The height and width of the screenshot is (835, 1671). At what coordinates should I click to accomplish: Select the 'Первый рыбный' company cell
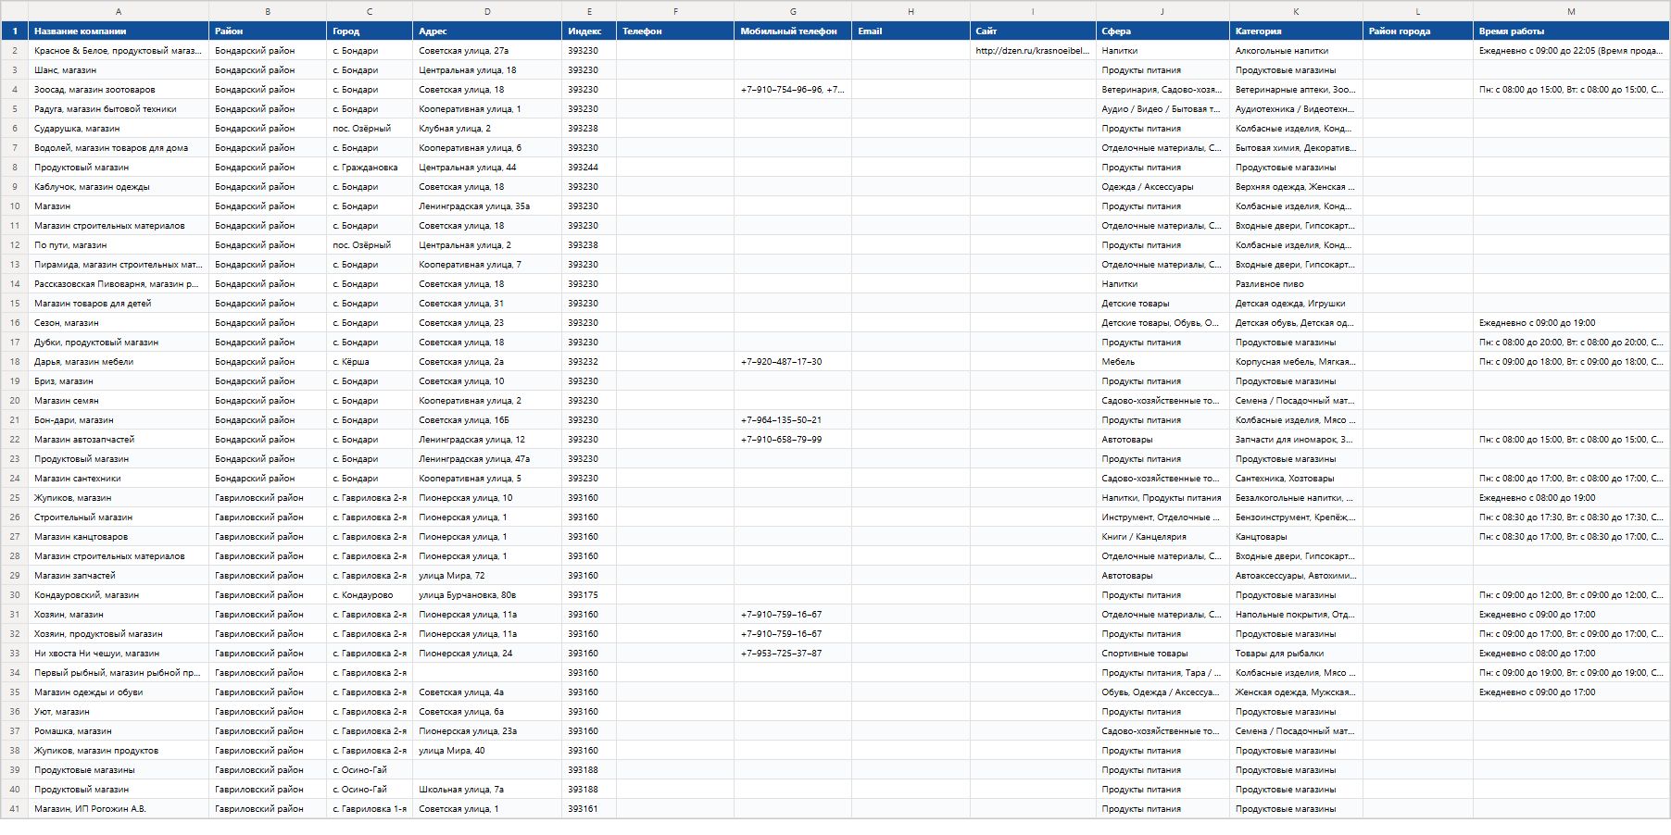(119, 672)
